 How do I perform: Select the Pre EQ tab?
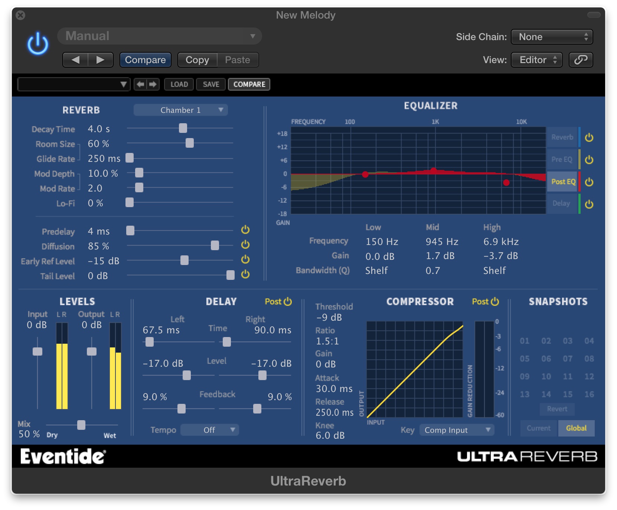click(562, 160)
